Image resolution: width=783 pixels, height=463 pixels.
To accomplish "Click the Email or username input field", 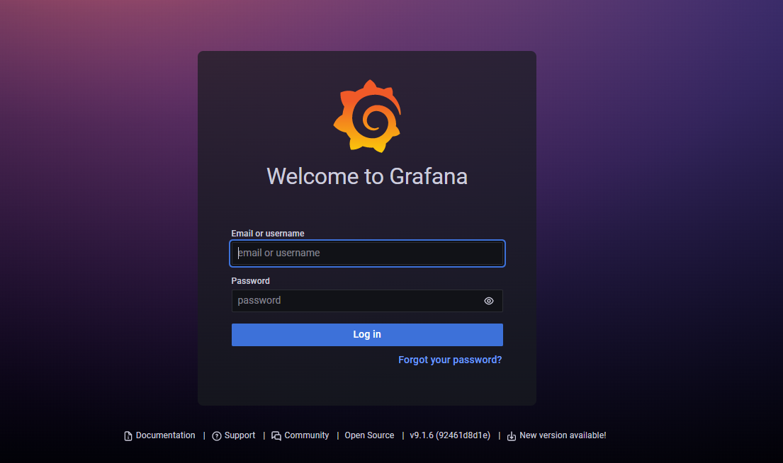I will point(367,253).
